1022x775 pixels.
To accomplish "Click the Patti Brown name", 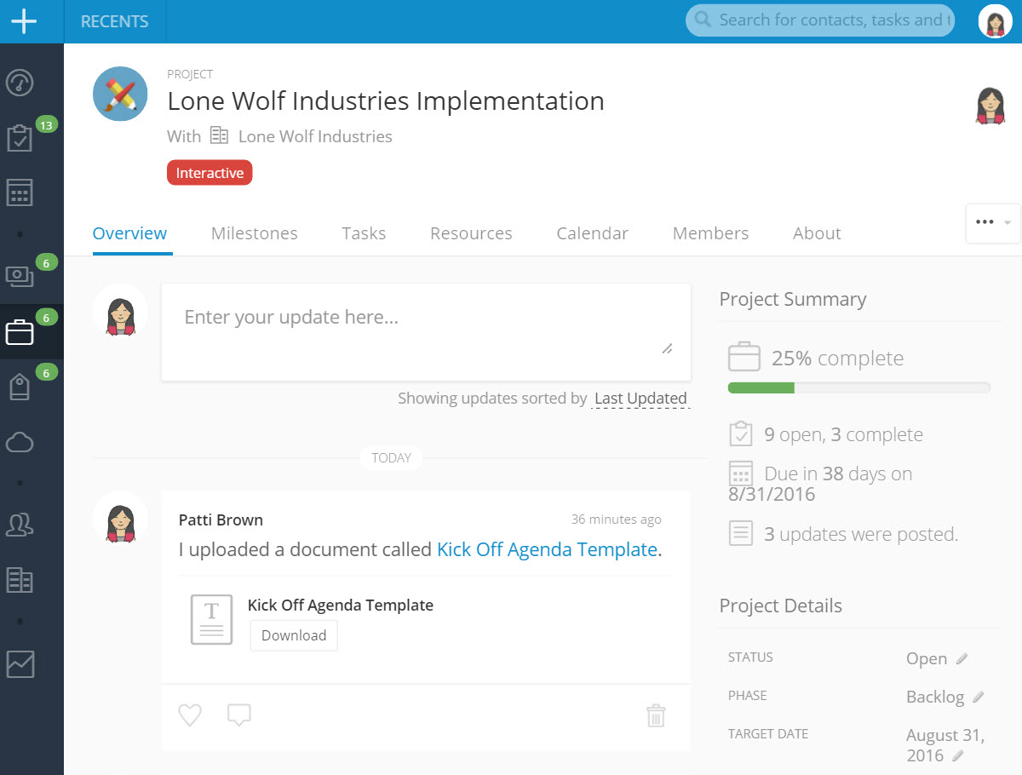I will tap(221, 520).
